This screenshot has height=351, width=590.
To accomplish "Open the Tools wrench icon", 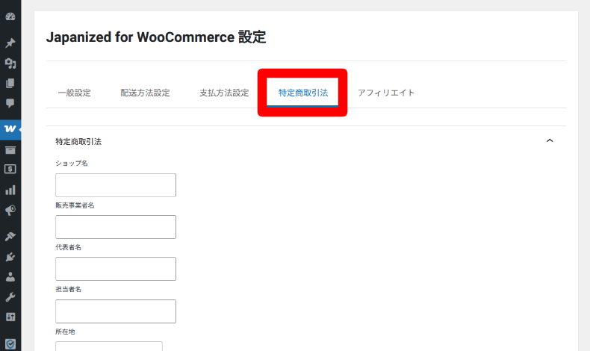I will tap(10, 297).
